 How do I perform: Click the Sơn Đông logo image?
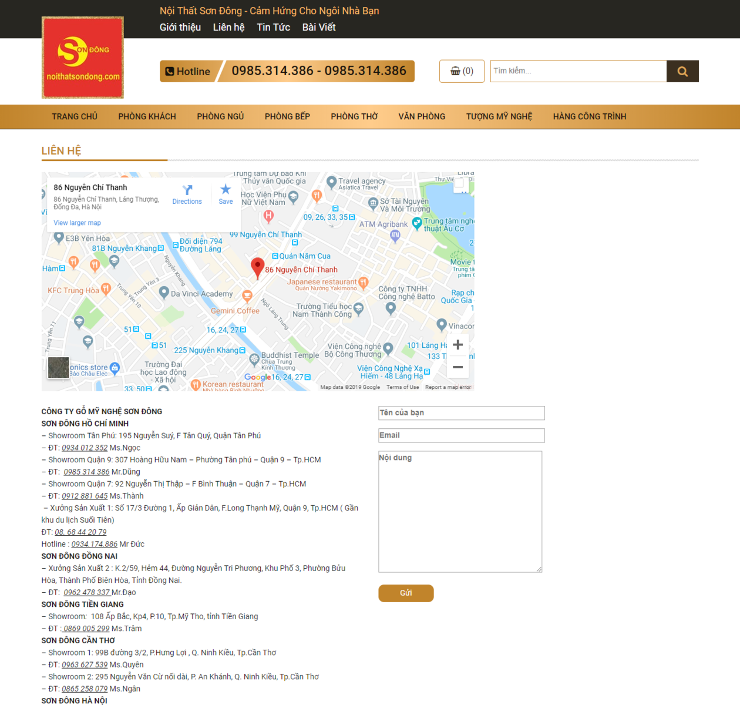(x=83, y=58)
